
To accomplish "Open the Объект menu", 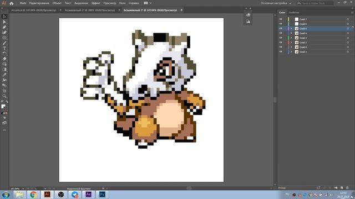I will pos(57,3).
